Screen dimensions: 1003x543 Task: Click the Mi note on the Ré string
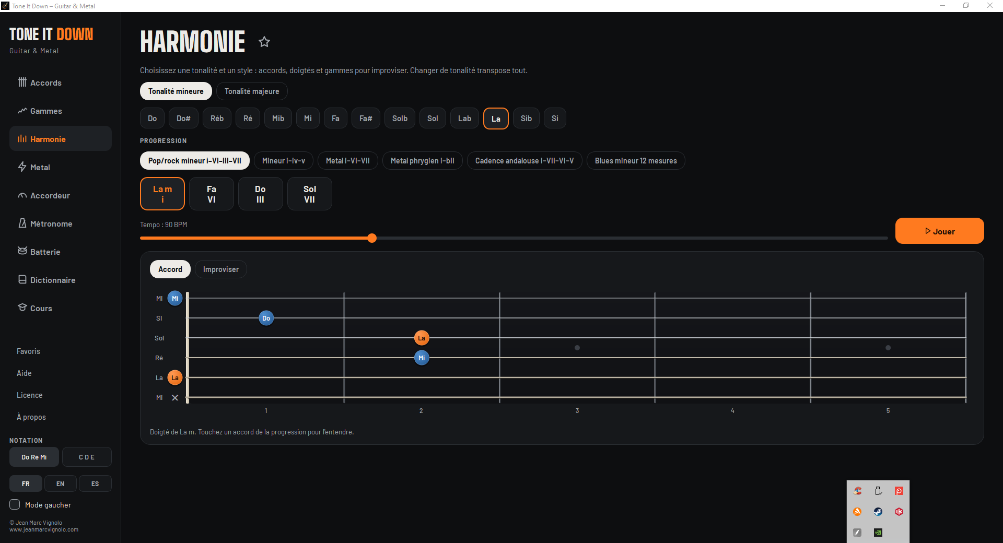(x=422, y=358)
